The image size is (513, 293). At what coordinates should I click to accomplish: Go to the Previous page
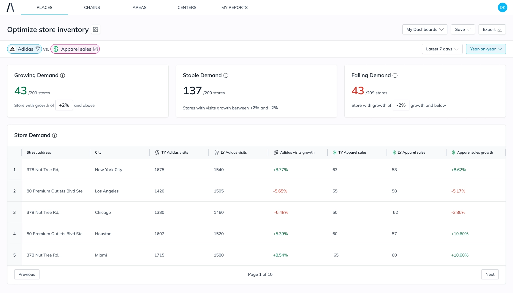pos(27,274)
